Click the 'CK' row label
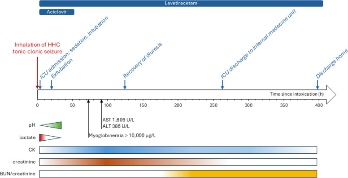 pyautogui.click(x=32, y=150)
